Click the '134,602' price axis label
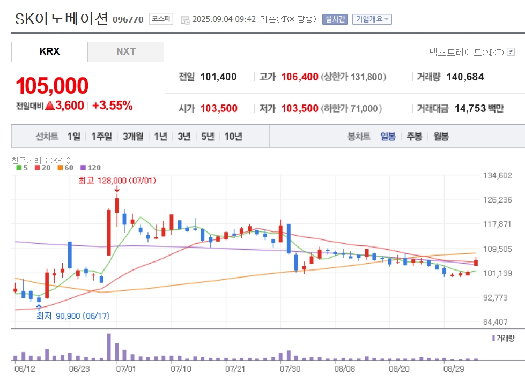This screenshot has width=525, height=382. click(497, 176)
